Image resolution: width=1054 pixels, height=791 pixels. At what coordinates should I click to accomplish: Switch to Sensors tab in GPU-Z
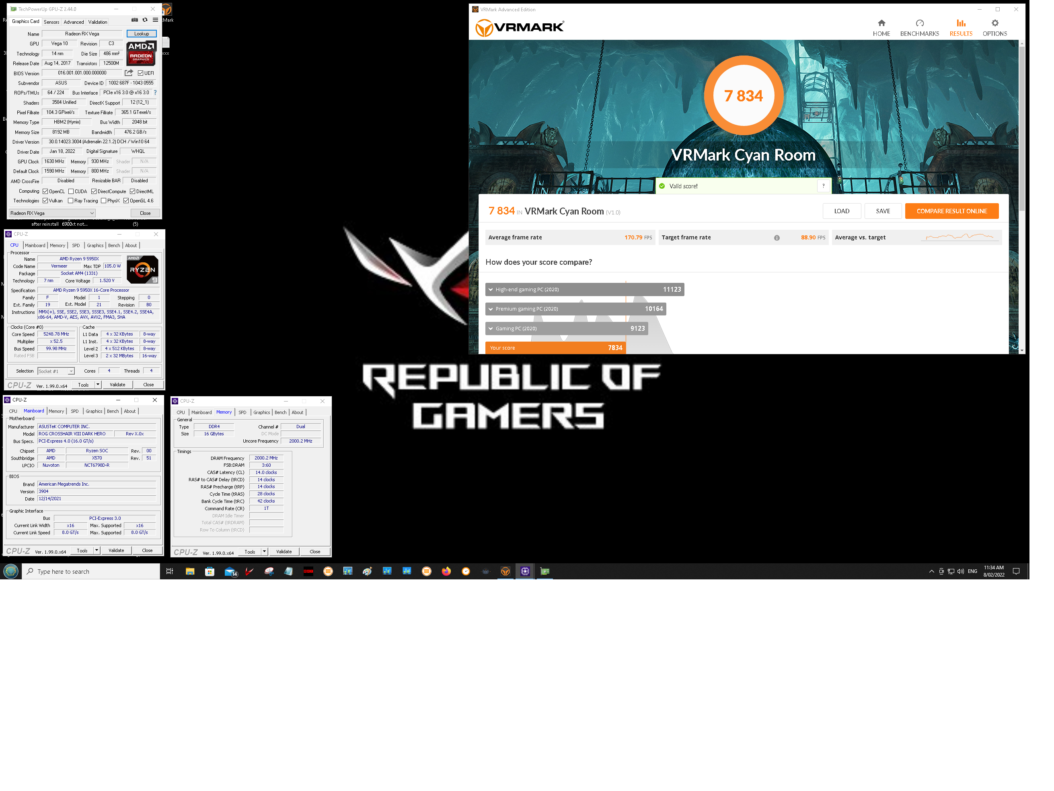(x=51, y=22)
